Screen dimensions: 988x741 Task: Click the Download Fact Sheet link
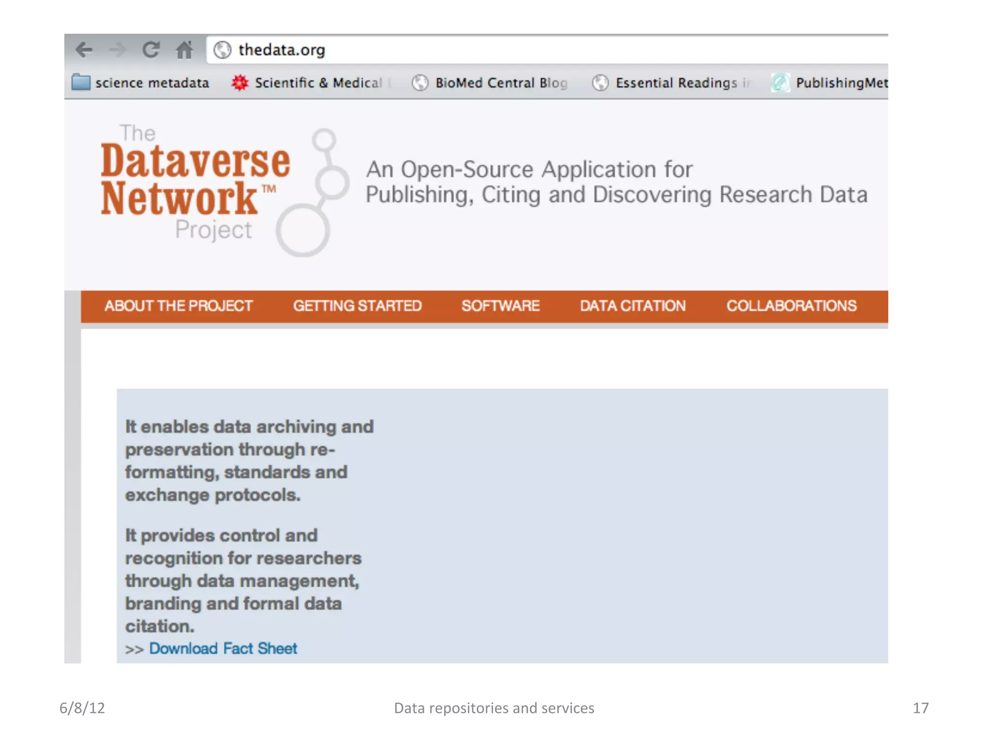[223, 648]
